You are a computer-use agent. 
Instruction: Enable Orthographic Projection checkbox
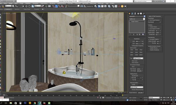pos(131,46)
